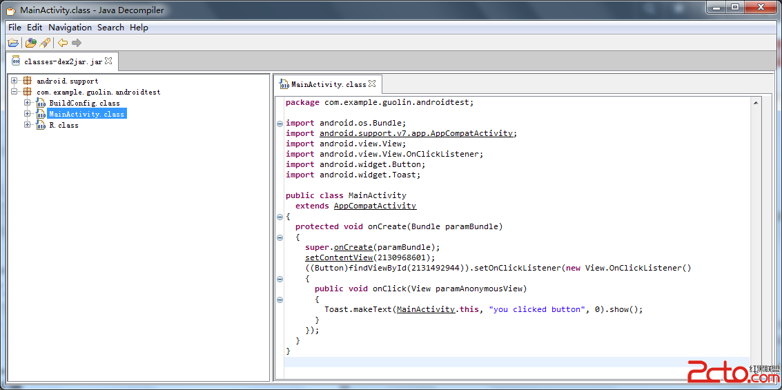The height and width of the screenshot is (390, 782).
Task: Go forward using the right arrow icon
Action: click(77, 43)
